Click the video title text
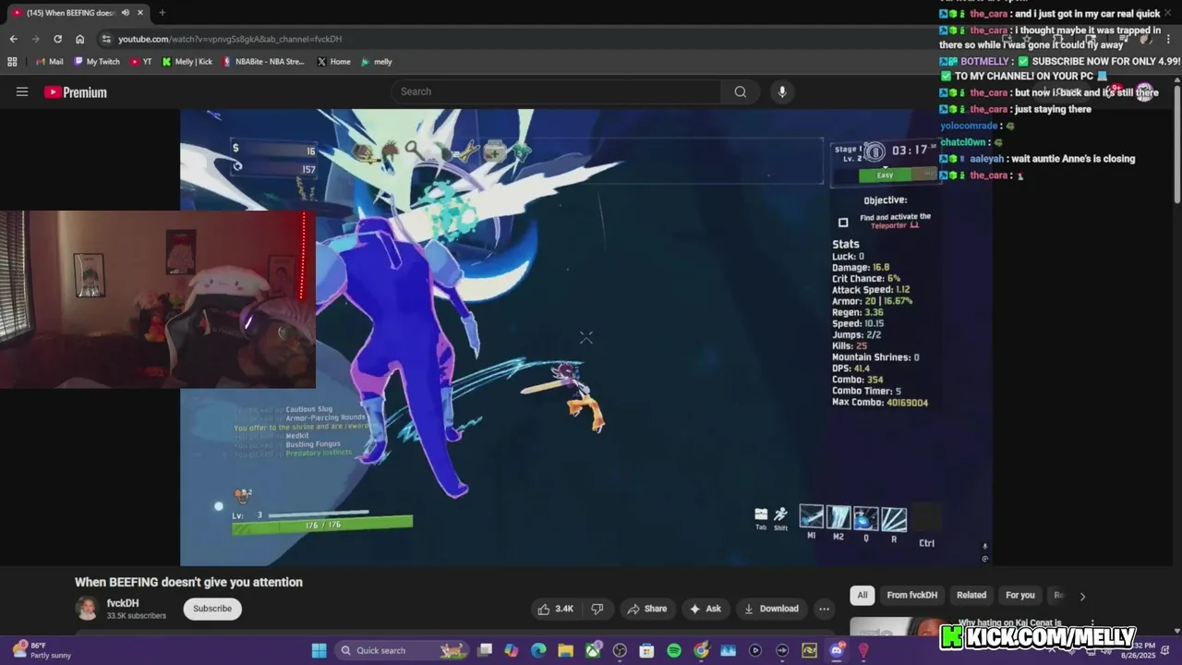 coord(188,582)
